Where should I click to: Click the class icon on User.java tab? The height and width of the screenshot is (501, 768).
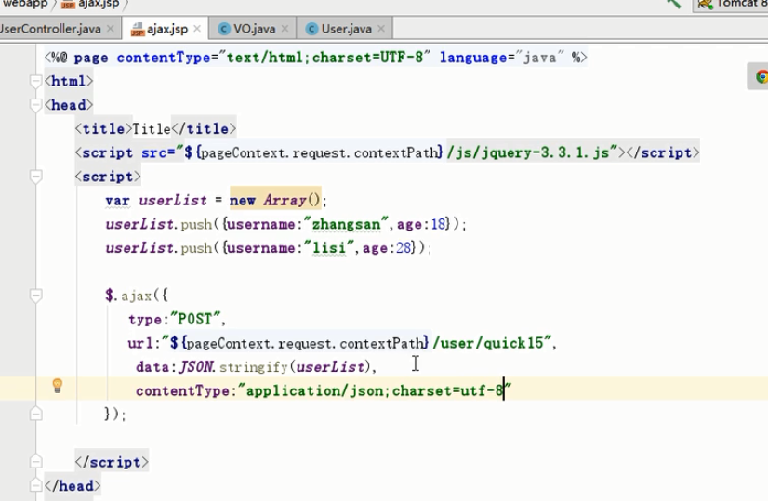coord(311,30)
